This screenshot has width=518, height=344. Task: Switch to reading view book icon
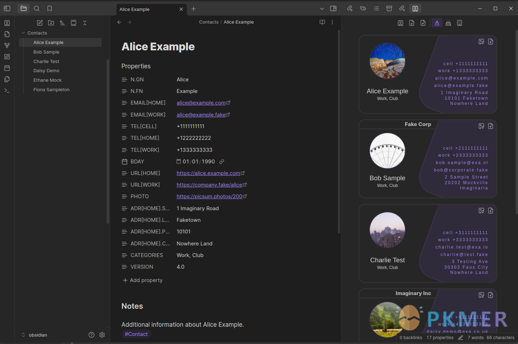[322, 22]
